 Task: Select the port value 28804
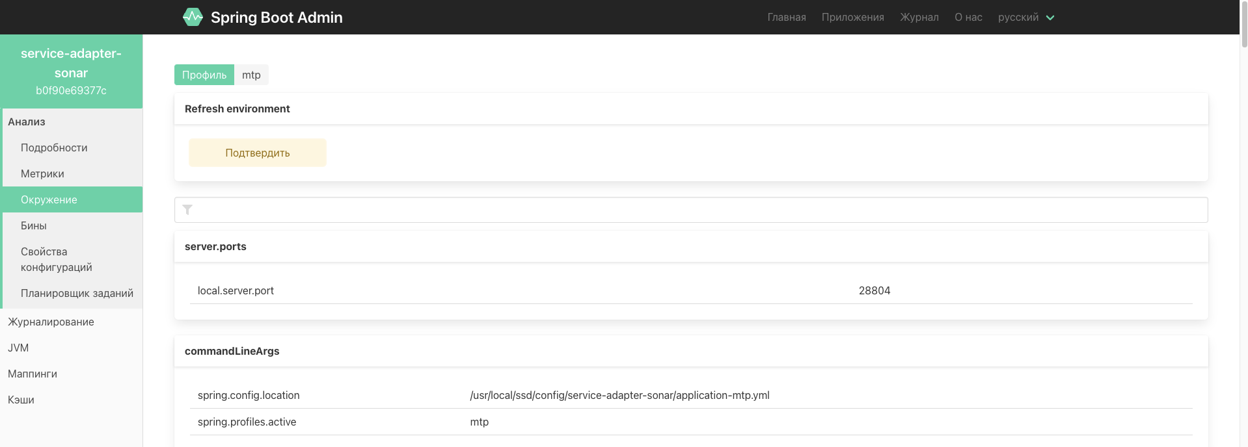875,290
